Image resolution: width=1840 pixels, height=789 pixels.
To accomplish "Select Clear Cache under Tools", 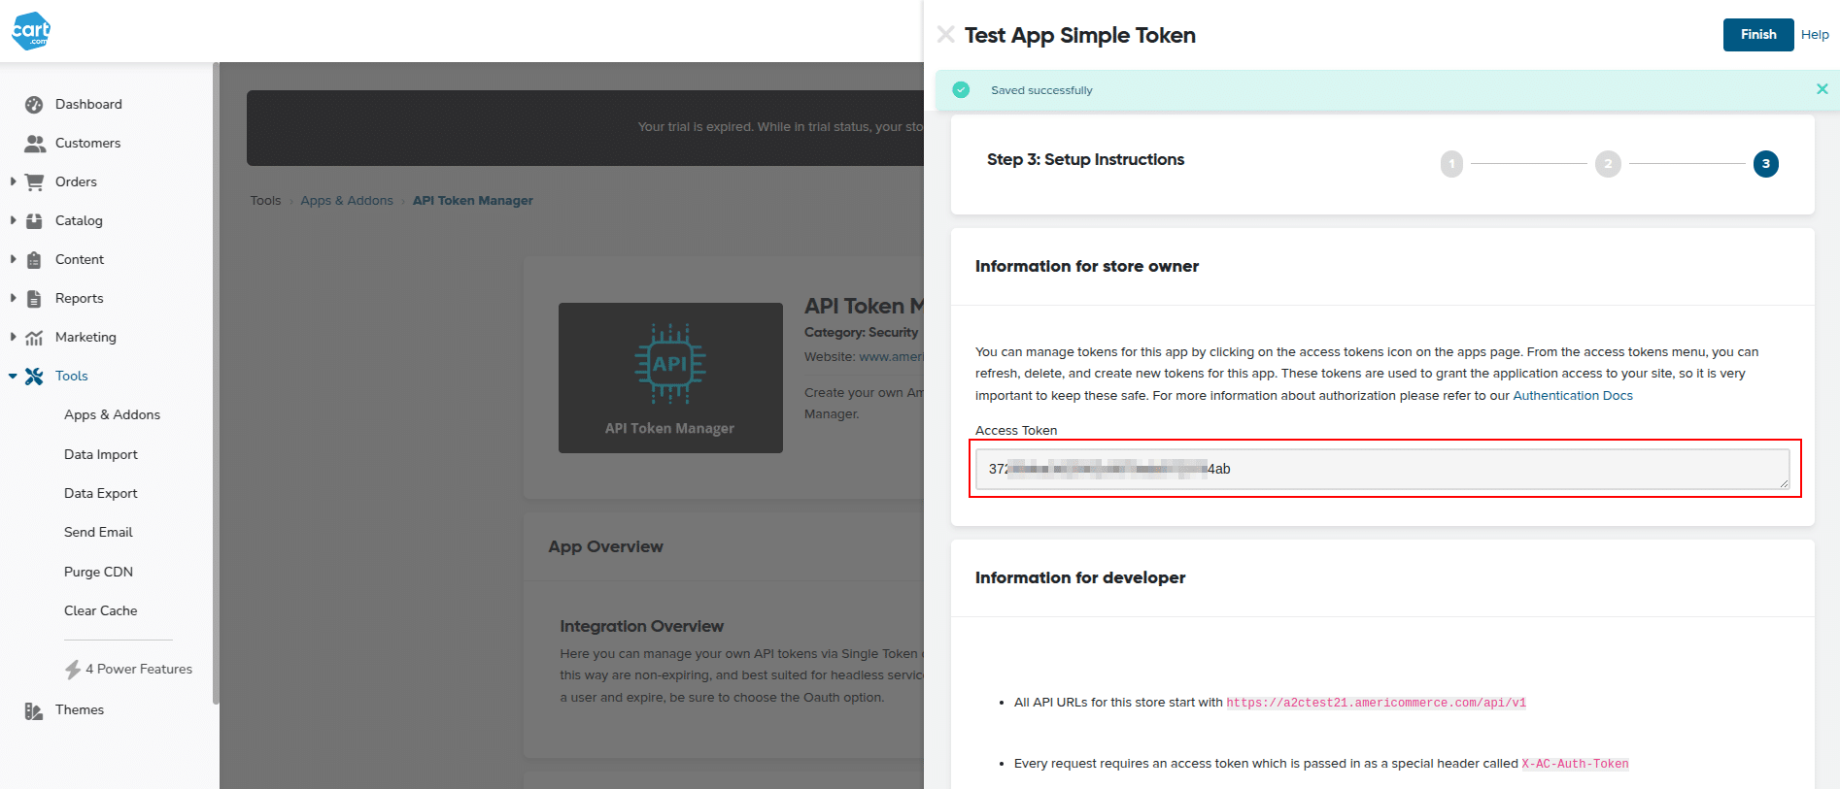I will point(100,610).
